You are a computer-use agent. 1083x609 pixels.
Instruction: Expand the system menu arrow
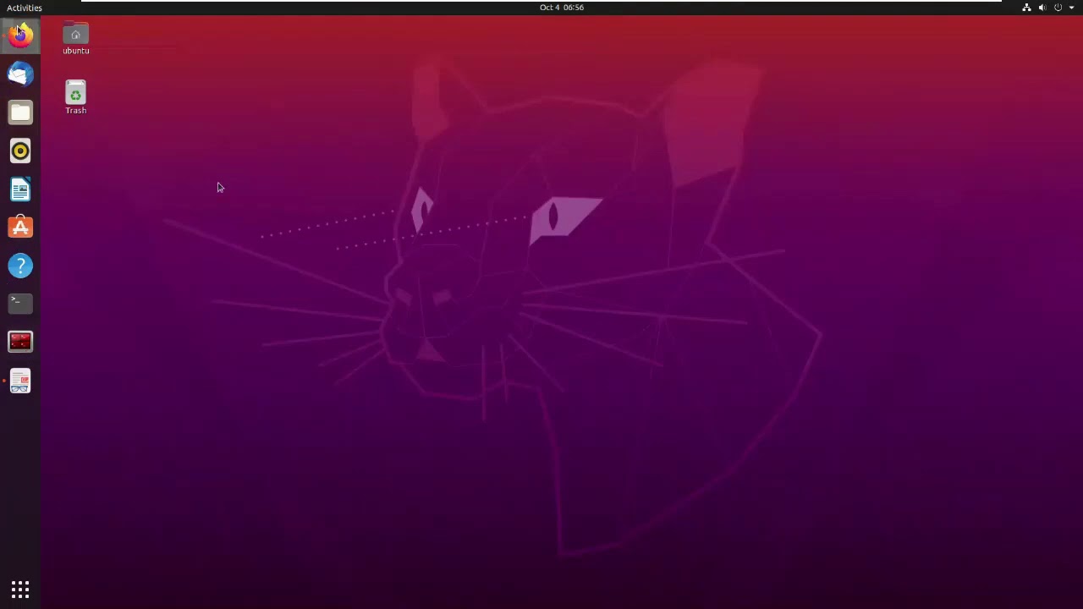tap(1071, 8)
